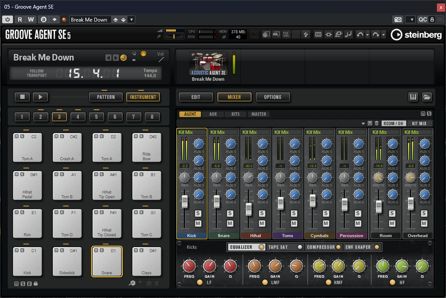Open the undo history dropdown
This screenshot has width=446, height=298.
pyautogui.click(x=367, y=35)
